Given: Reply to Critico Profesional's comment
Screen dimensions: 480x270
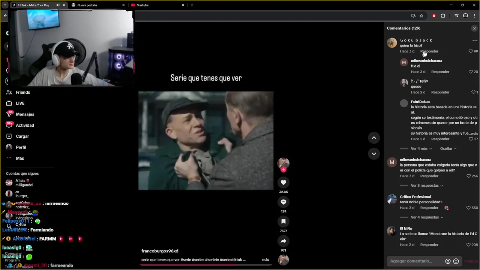Looking at the screenshot, I should click(429, 208).
